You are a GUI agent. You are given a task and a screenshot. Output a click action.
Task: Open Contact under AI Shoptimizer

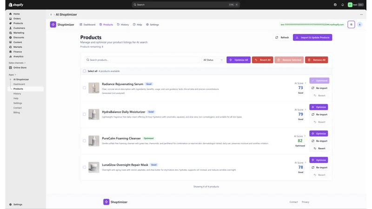[x=18, y=108]
